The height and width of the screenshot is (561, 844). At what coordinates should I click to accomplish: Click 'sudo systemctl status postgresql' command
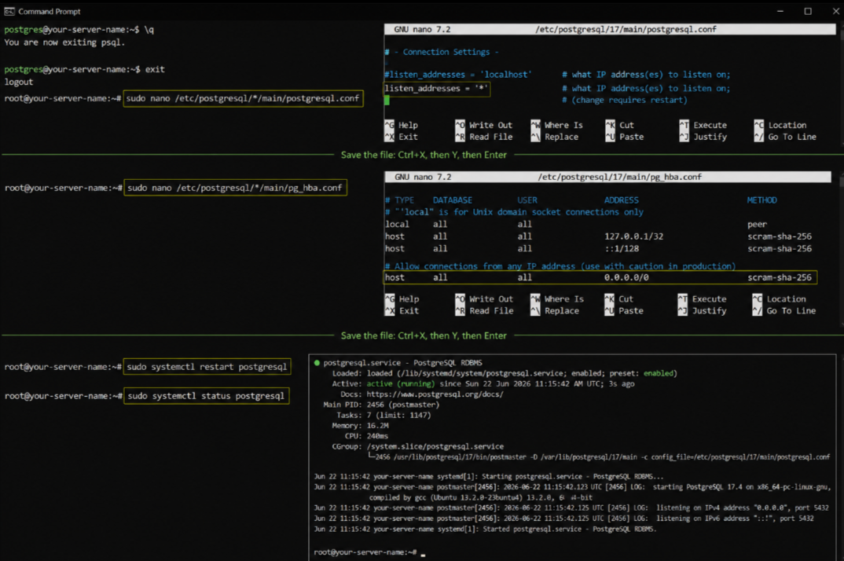206,396
